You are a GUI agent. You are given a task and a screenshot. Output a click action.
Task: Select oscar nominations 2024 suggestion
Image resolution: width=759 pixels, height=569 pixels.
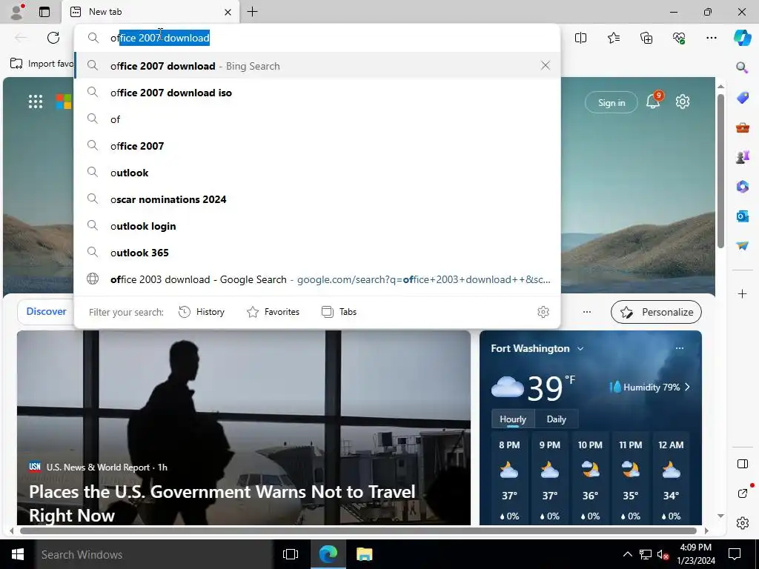tap(317, 199)
